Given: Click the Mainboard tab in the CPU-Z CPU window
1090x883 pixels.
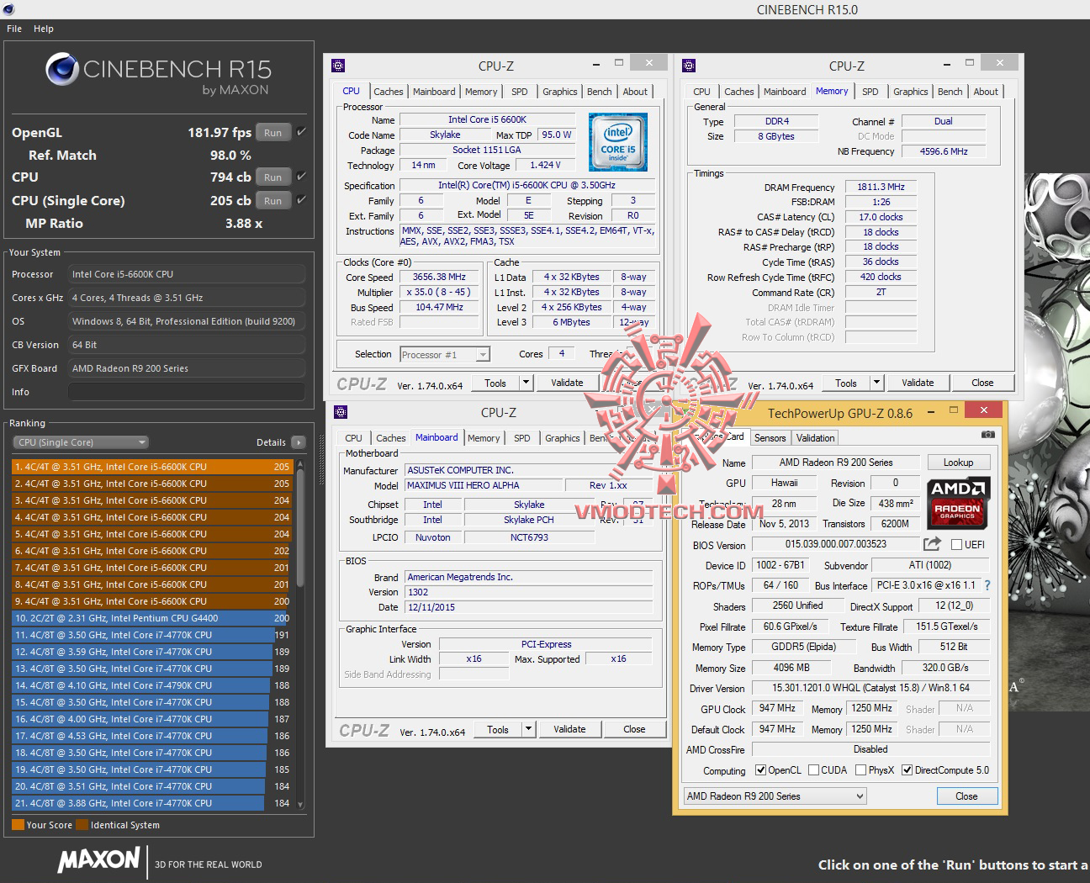Looking at the screenshot, I should 434,92.
